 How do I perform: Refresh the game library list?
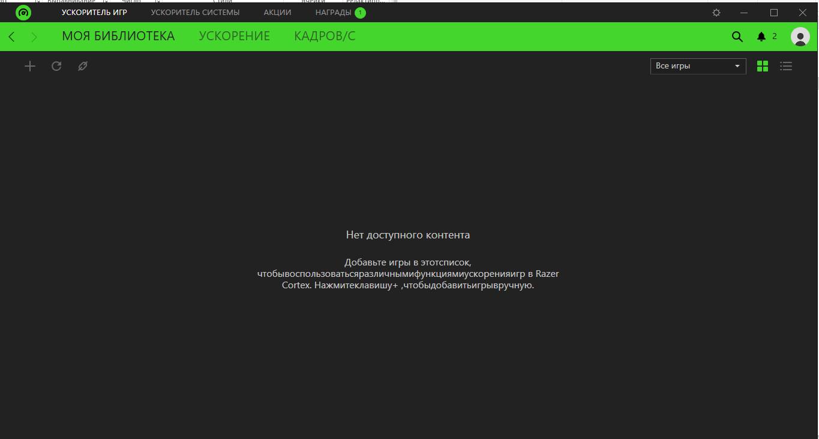tap(56, 66)
